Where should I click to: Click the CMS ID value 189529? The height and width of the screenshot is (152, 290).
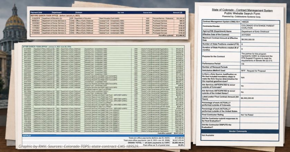[x=245, y=22]
